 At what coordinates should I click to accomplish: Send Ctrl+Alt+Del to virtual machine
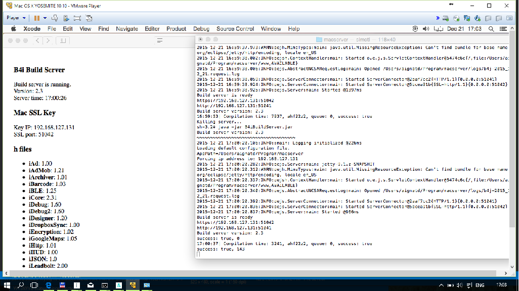(55, 18)
